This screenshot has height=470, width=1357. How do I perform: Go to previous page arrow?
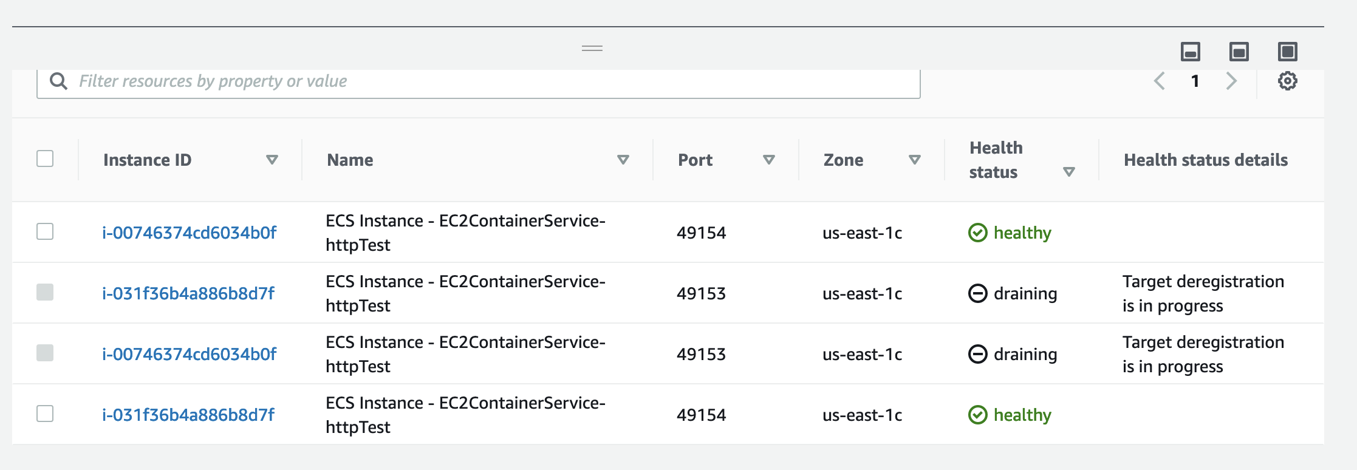pyautogui.click(x=1160, y=81)
